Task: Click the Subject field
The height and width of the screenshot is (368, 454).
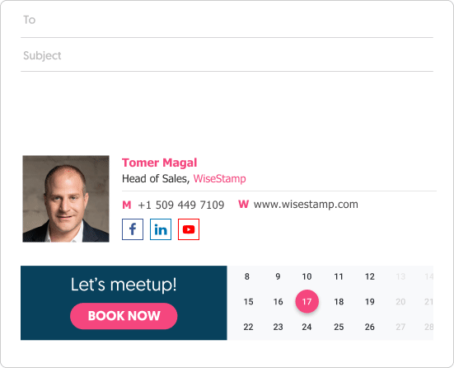Action: (227, 55)
